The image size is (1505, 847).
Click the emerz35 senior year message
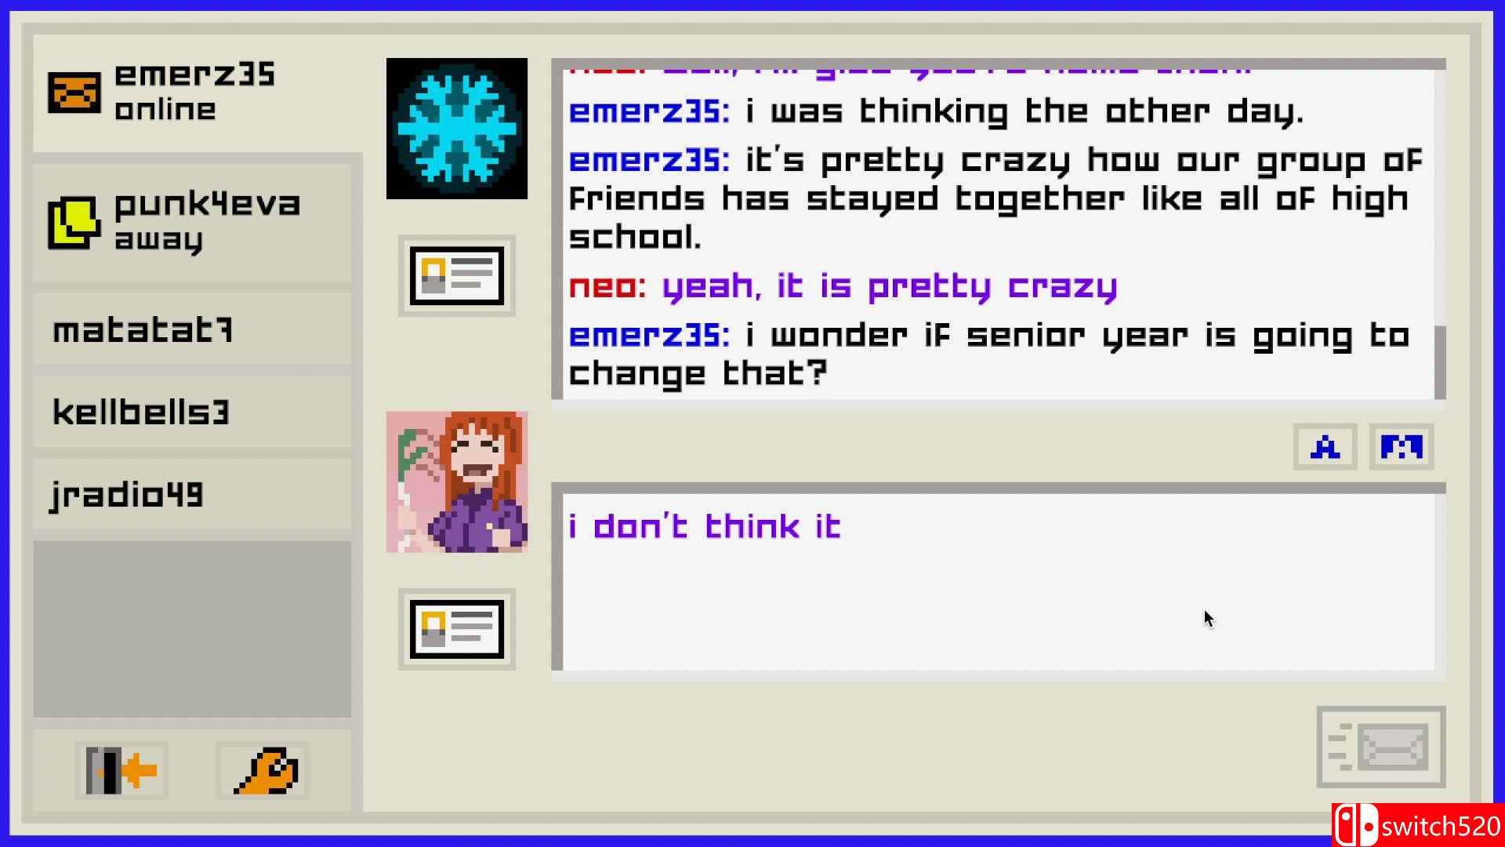click(x=989, y=354)
